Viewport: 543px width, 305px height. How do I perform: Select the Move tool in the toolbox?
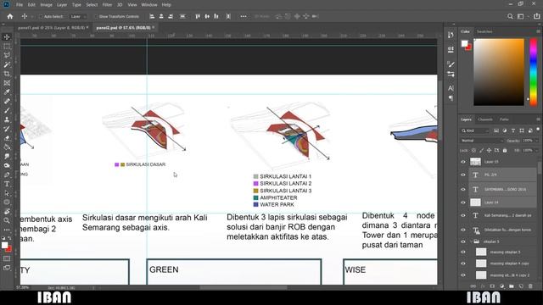tap(7, 37)
